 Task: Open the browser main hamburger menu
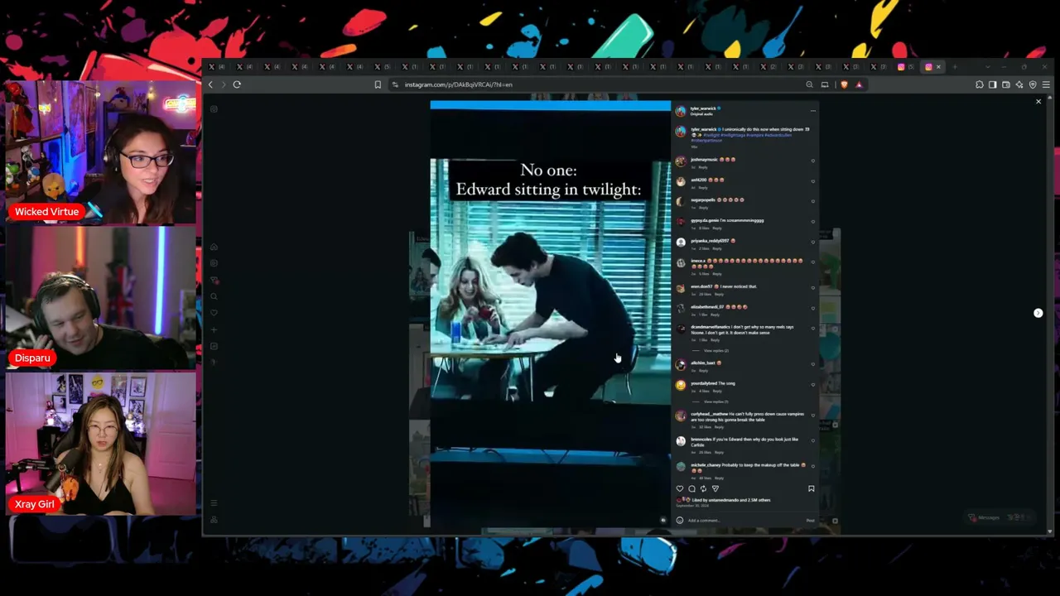point(1046,84)
